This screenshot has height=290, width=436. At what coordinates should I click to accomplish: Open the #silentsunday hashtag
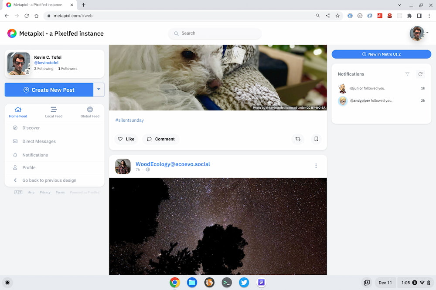point(129,120)
